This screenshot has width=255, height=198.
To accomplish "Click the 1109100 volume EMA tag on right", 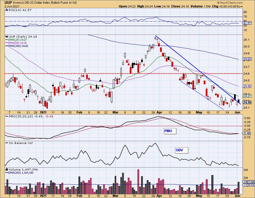I will (249, 185).
